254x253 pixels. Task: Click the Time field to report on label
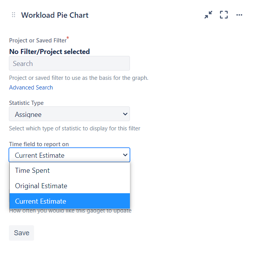pos(39,144)
